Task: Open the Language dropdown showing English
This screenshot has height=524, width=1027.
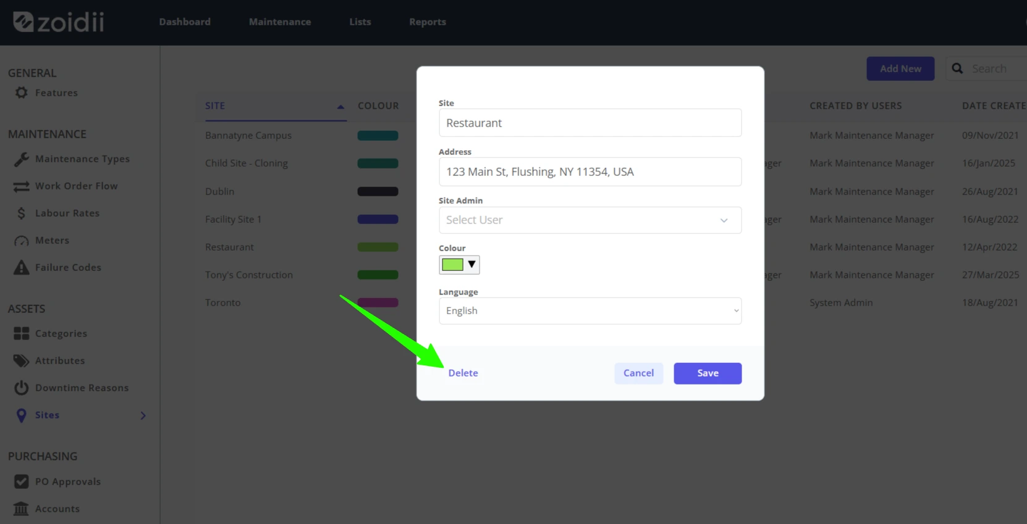Action: [590, 311]
